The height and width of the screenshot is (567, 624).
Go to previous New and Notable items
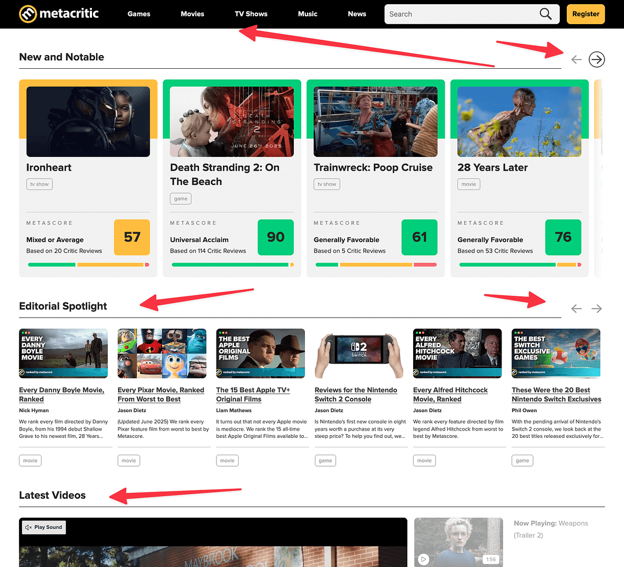tap(576, 60)
